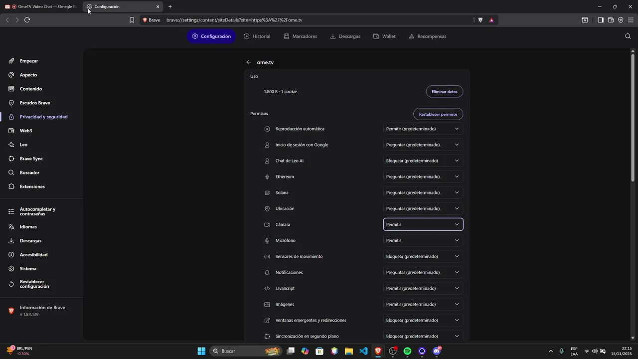Click the taskbar Buscar search box

(246, 351)
